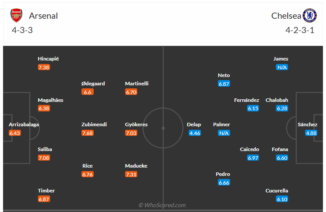Viewport: 326px width, 212px height.
Task: Click James's N/A rating badge
Action: click(x=282, y=67)
